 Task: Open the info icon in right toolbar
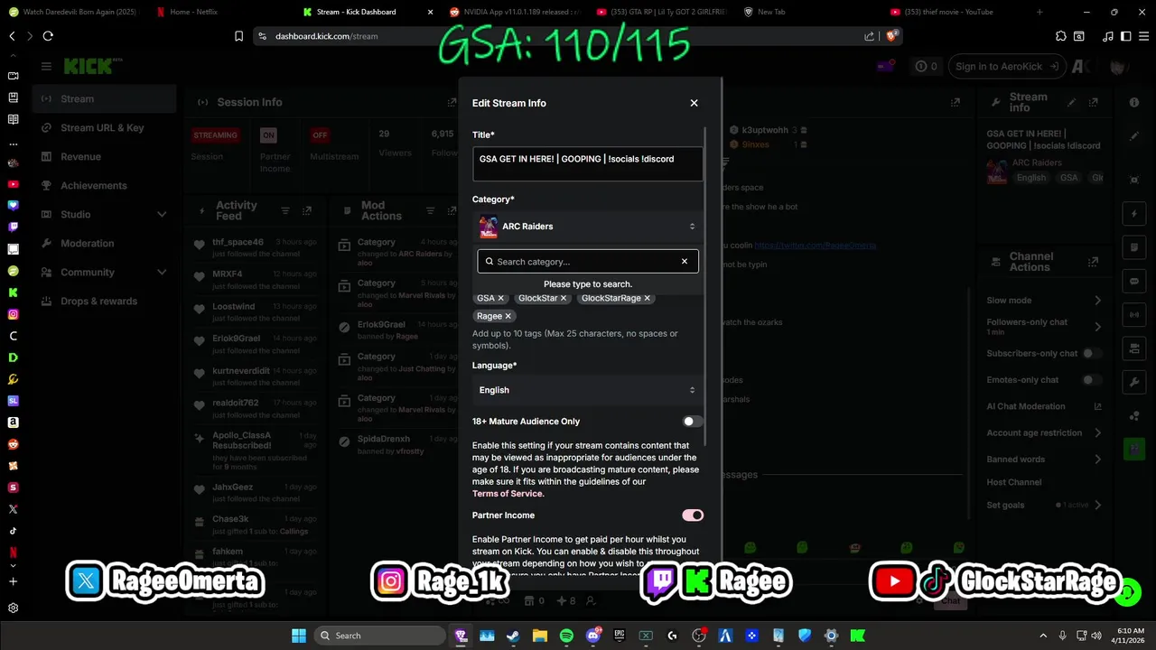1134,103
